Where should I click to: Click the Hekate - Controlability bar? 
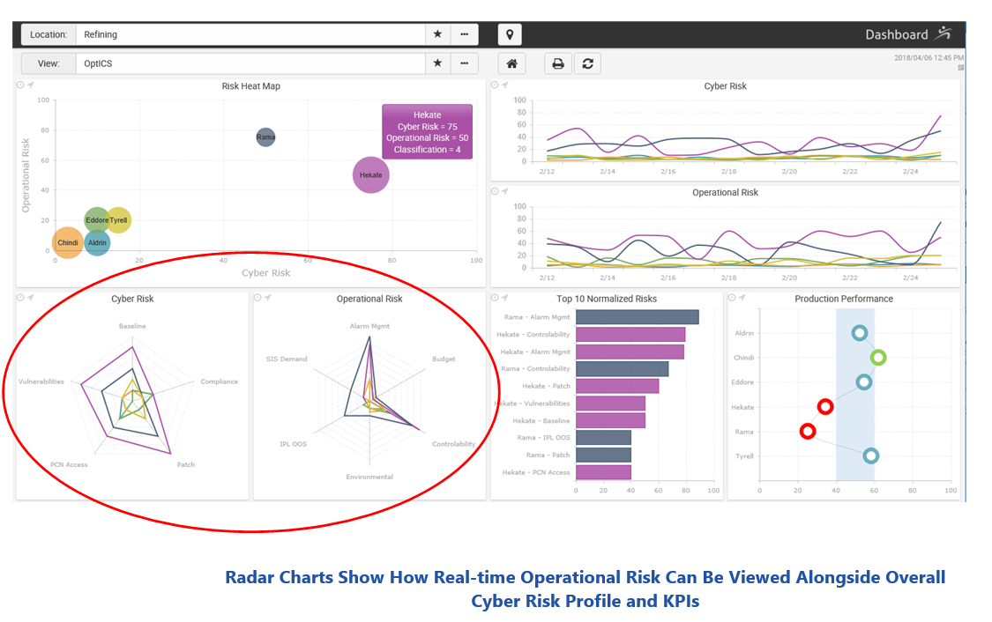tap(630, 335)
